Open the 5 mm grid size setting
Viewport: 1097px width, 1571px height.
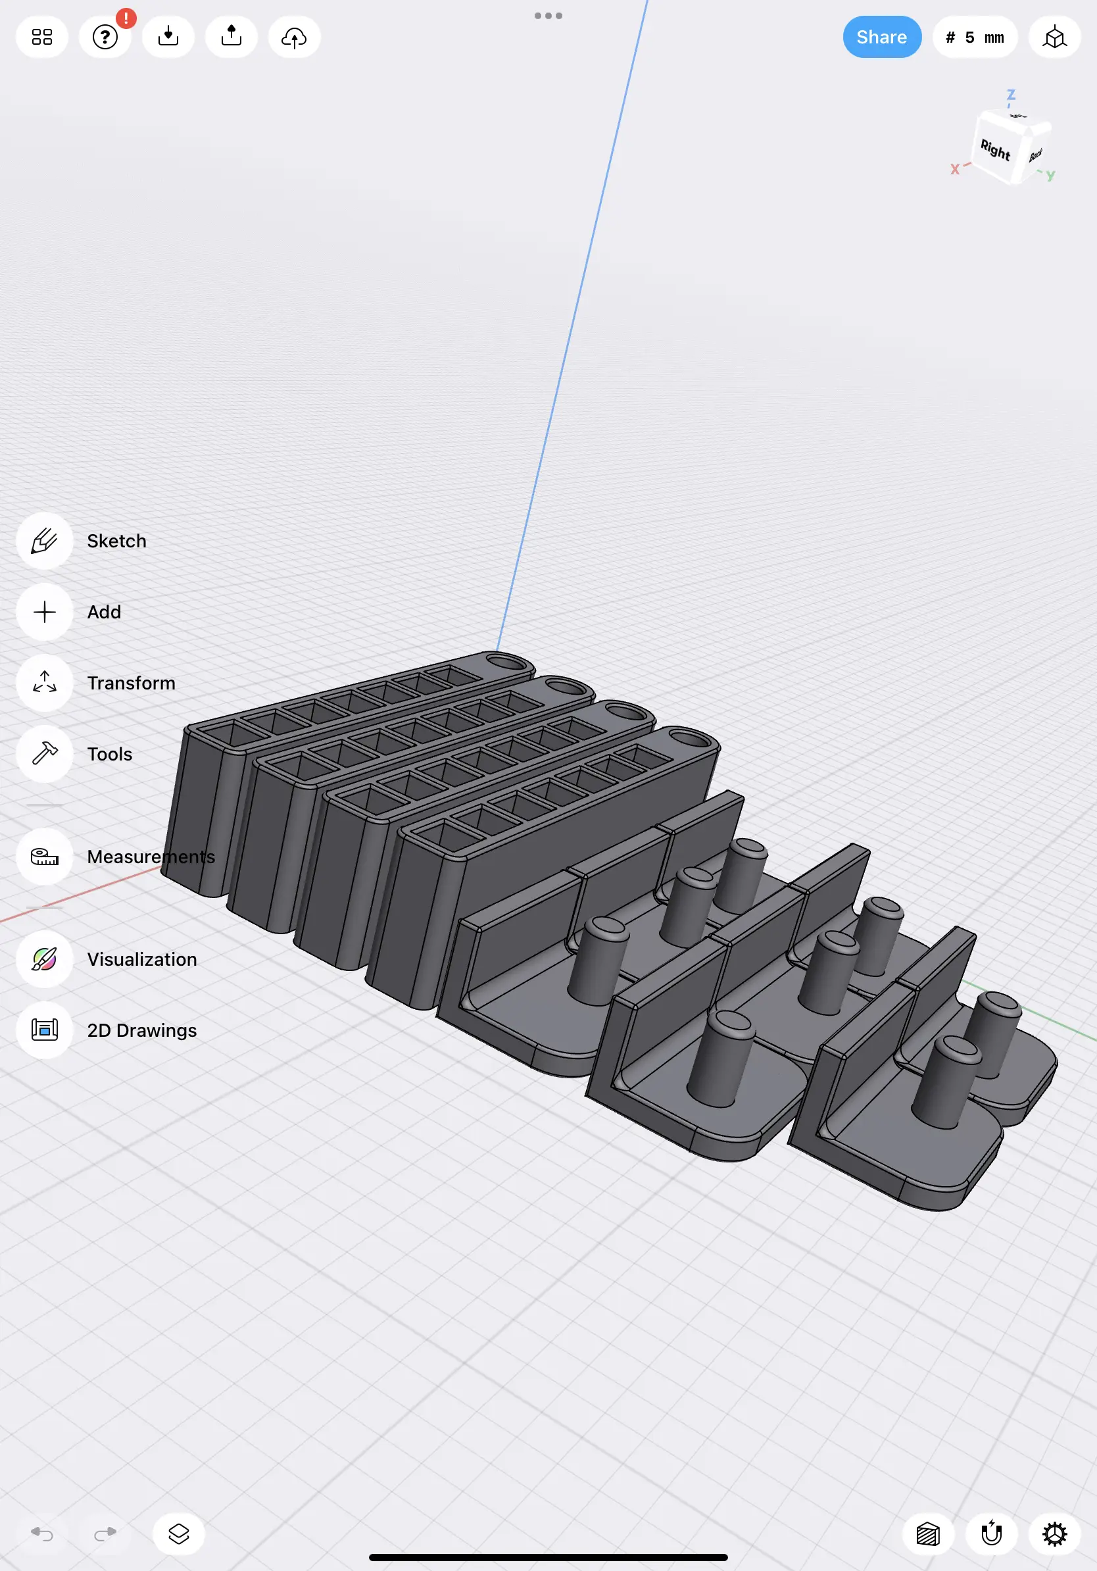(975, 37)
